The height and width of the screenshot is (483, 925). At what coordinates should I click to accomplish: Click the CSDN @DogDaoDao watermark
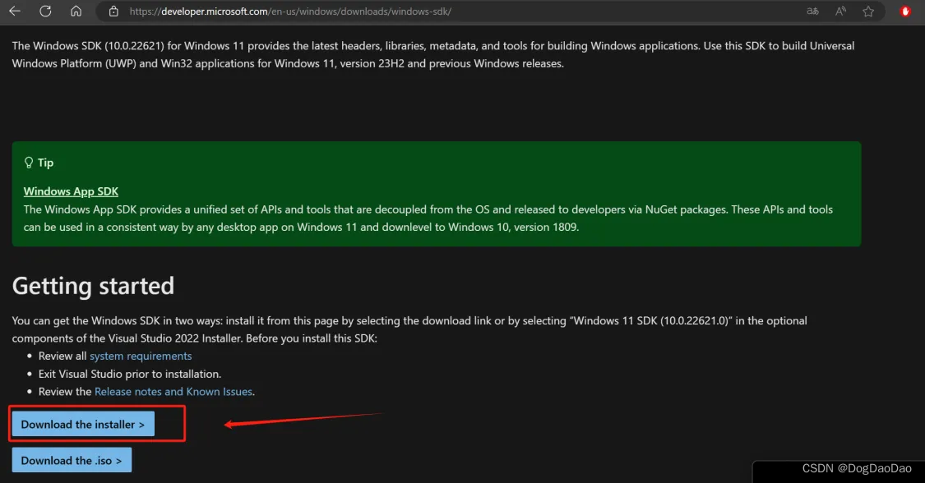(x=857, y=468)
